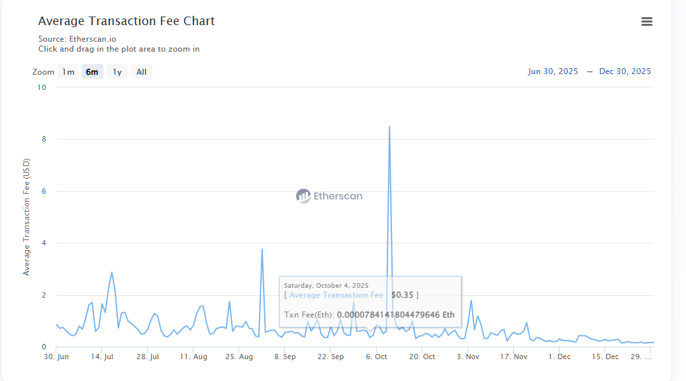Viewport: 686px width, 381px height.
Task: Click the Etherscan watermark logo in the chart
Action: click(329, 196)
